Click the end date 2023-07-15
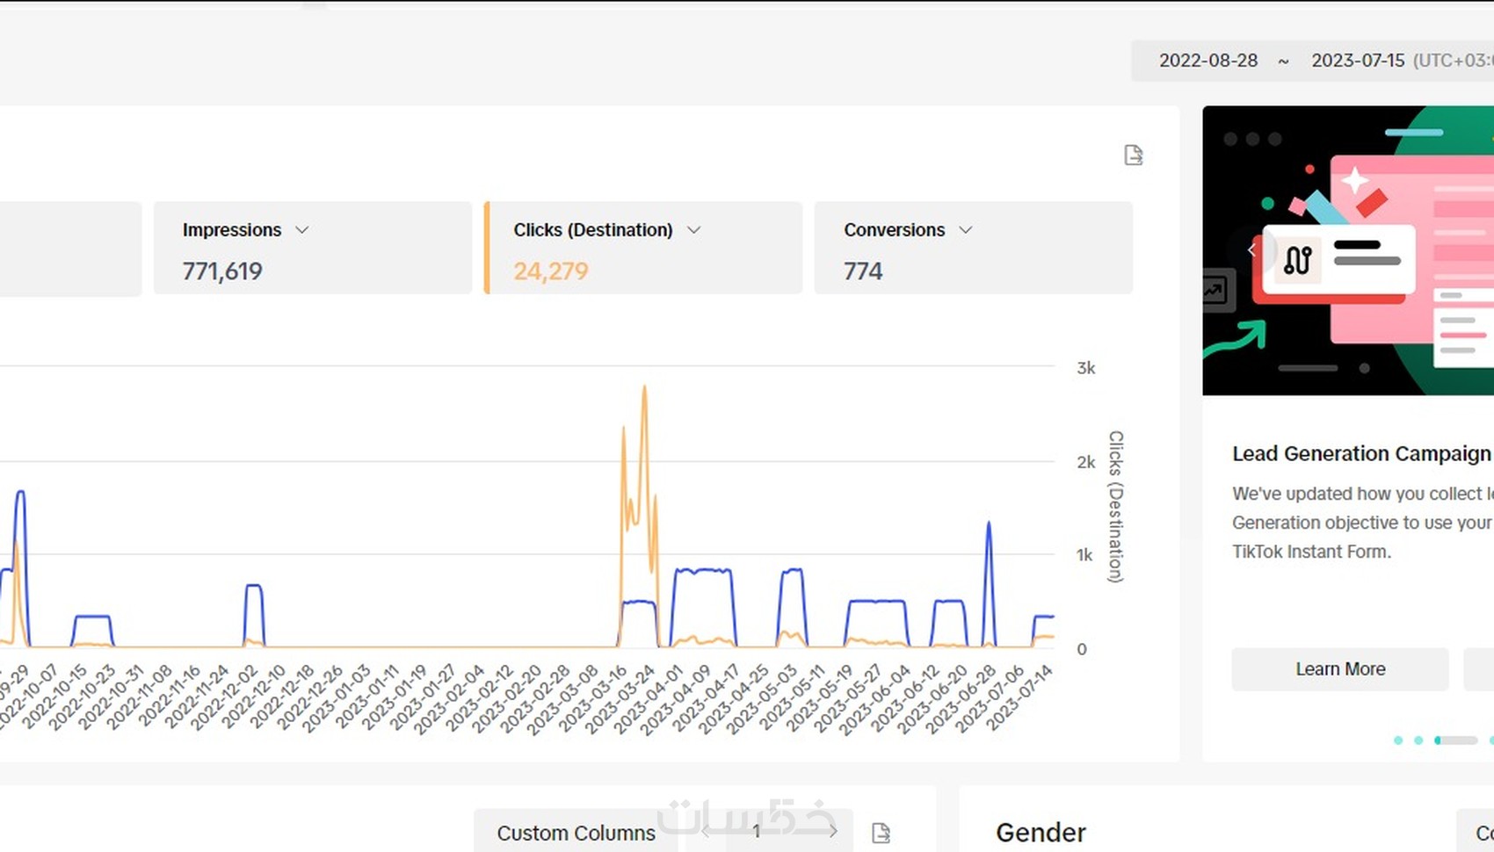 coord(1357,61)
